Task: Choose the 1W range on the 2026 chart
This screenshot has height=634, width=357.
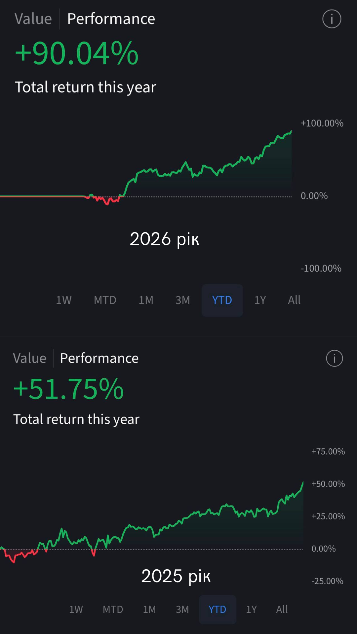Action: pyautogui.click(x=64, y=300)
